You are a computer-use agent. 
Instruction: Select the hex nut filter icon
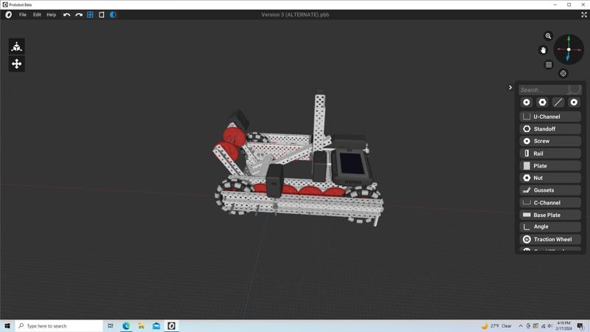click(x=542, y=102)
